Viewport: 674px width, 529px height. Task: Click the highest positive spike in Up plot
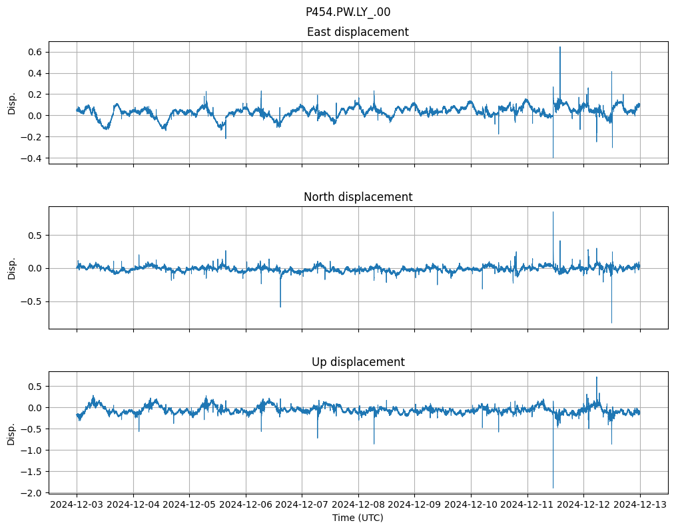tap(596, 377)
